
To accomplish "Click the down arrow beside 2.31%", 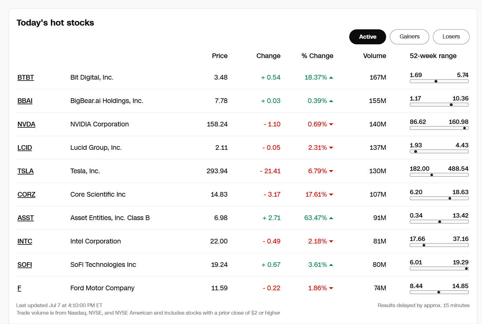I will tap(331, 148).
